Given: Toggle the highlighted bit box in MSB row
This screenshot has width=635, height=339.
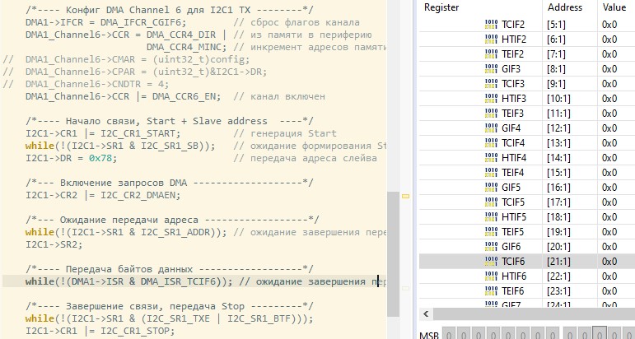Looking at the screenshot, I should click(x=600, y=334).
